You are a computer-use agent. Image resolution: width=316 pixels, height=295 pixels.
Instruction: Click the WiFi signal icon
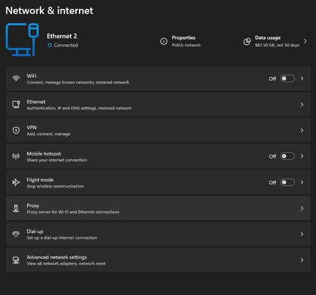pos(16,78)
